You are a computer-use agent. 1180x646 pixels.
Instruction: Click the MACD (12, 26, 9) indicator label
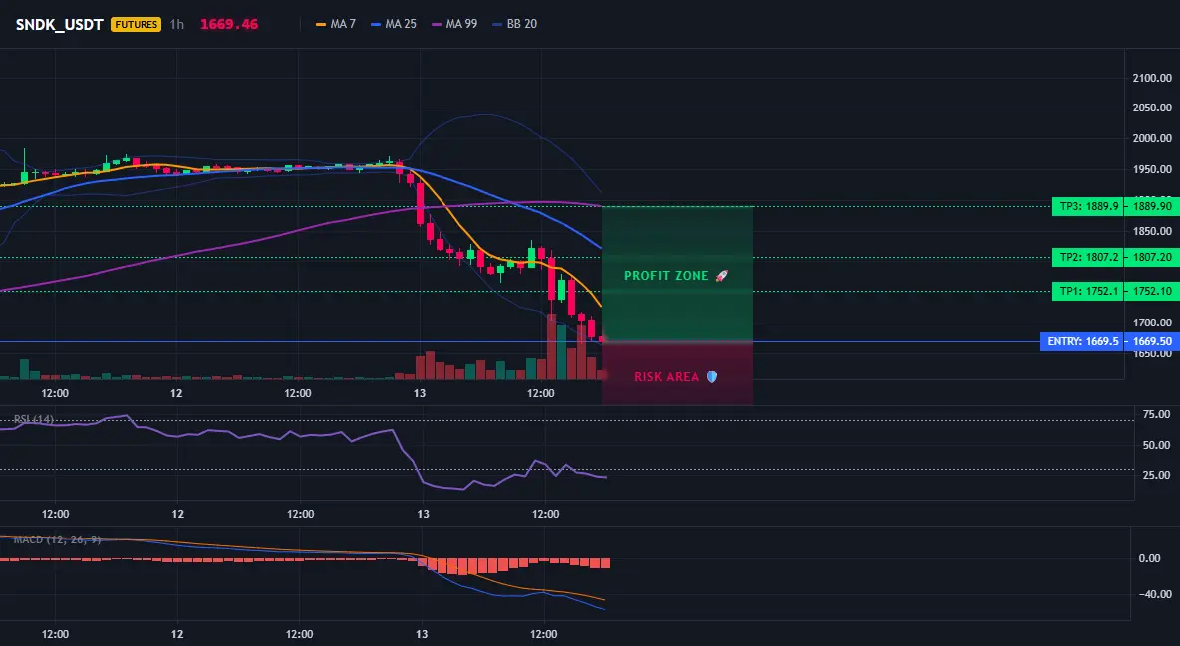57,539
